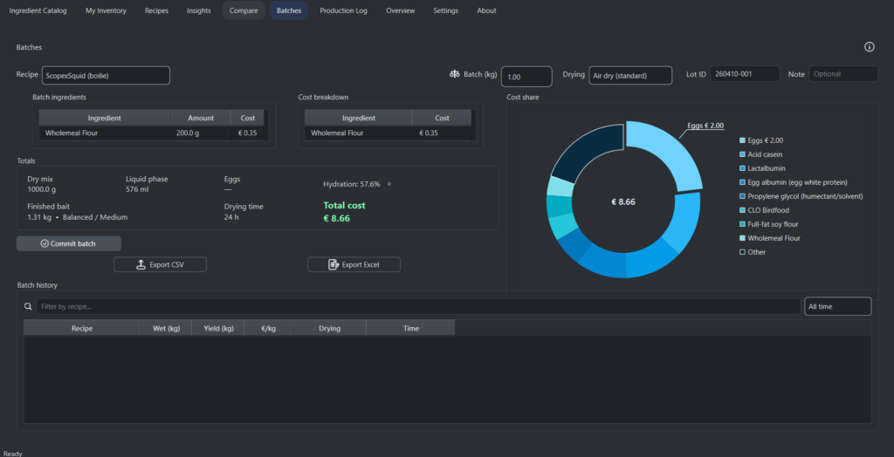Click the Batch (kg) weight field

coord(526,77)
